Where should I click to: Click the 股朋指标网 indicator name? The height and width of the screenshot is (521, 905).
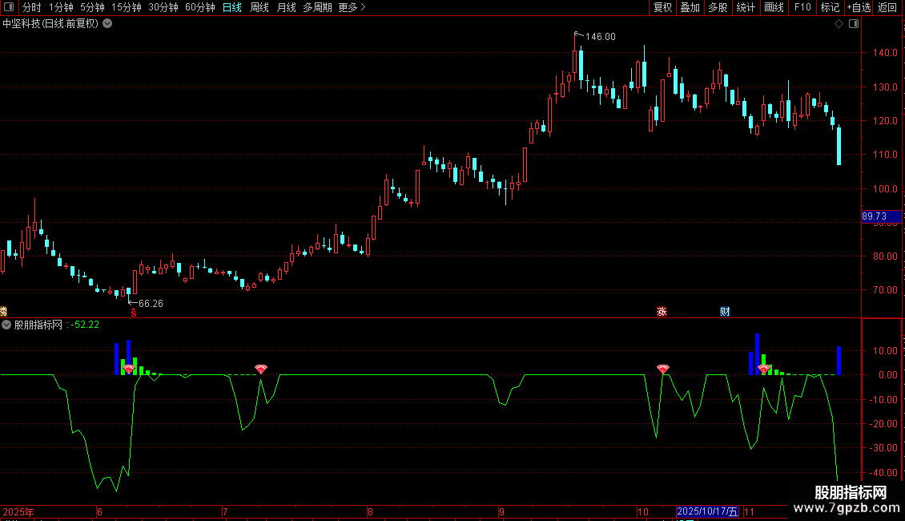pos(38,325)
